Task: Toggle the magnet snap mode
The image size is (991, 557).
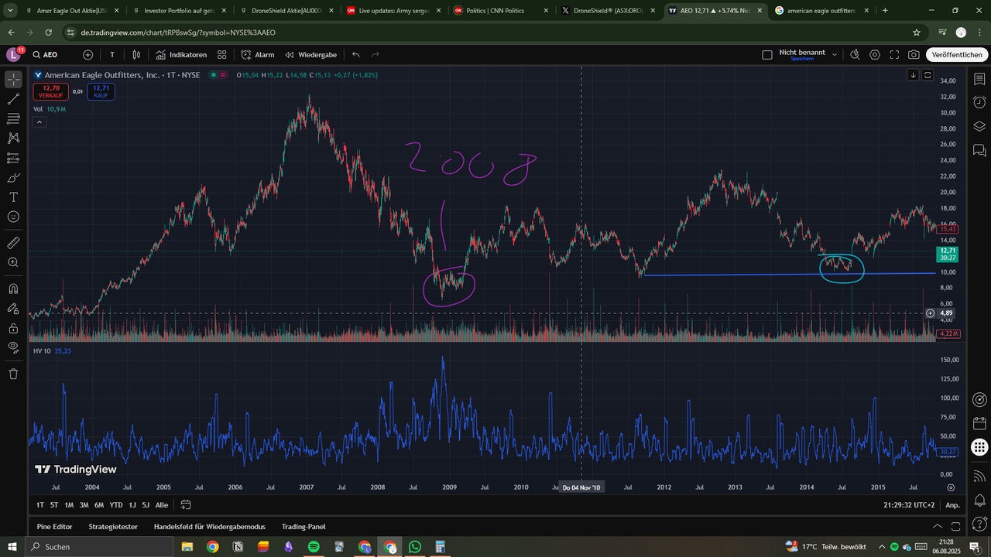Action: (13, 289)
